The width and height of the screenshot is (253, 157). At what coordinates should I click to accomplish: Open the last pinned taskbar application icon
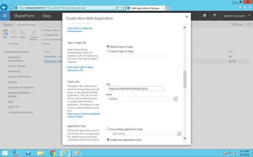pos(77,153)
